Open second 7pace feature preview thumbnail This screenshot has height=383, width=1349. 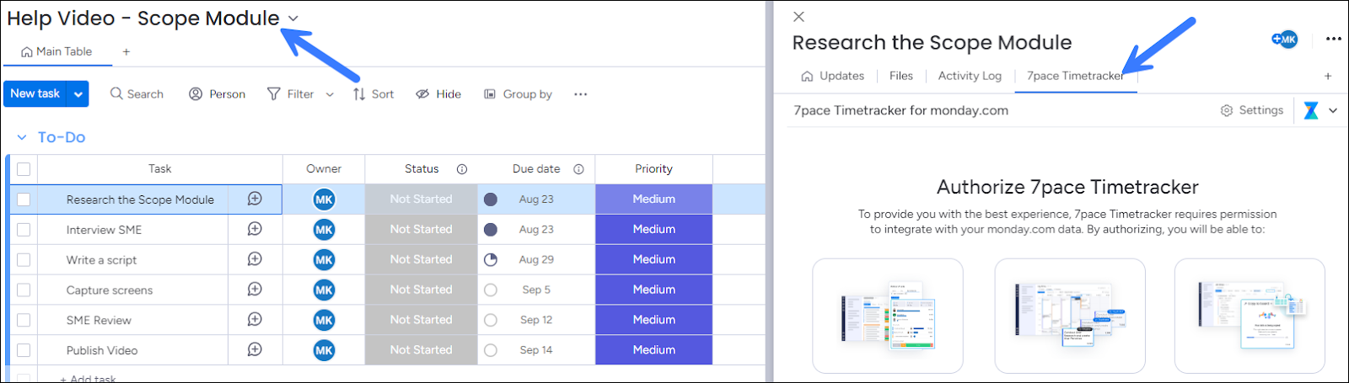point(1070,316)
